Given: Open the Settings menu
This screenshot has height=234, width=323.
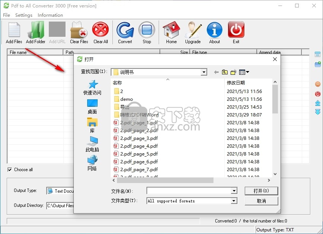Looking at the screenshot, I should coord(24,15).
